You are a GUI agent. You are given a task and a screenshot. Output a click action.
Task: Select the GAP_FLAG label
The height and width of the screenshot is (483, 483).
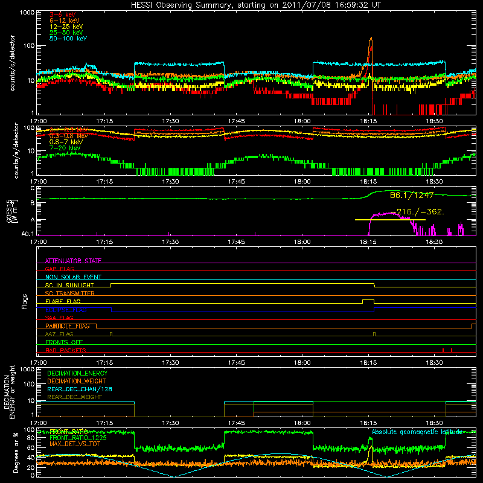coord(59,269)
